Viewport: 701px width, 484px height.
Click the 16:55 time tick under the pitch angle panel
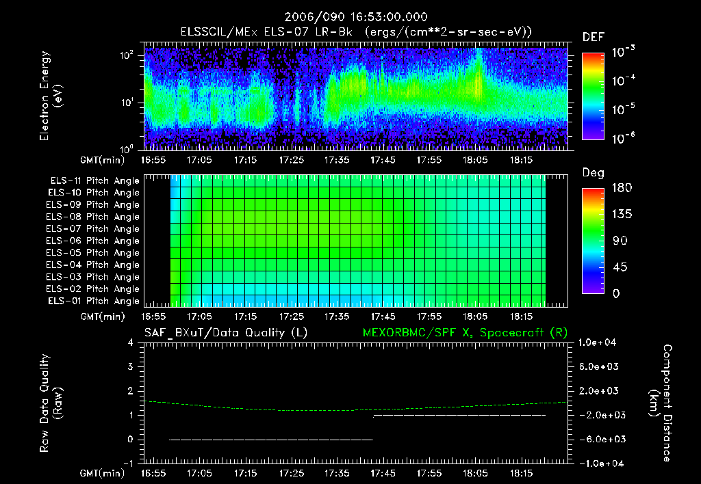[153, 317]
